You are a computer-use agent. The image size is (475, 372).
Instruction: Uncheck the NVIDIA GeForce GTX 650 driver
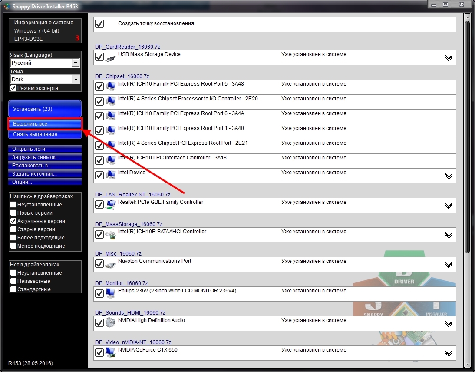point(99,352)
